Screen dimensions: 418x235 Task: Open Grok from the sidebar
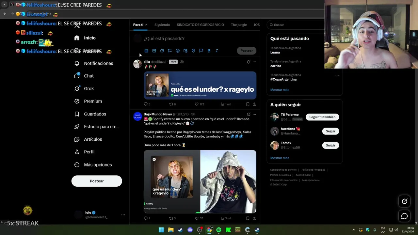point(84,88)
